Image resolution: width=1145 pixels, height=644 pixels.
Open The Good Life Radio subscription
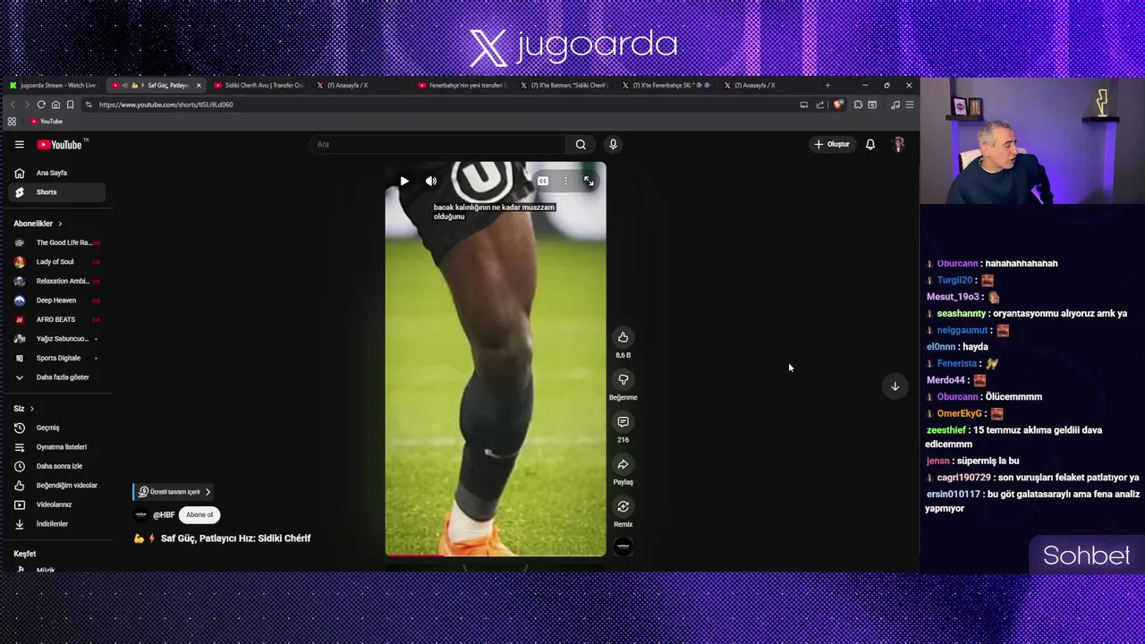(x=55, y=242)
